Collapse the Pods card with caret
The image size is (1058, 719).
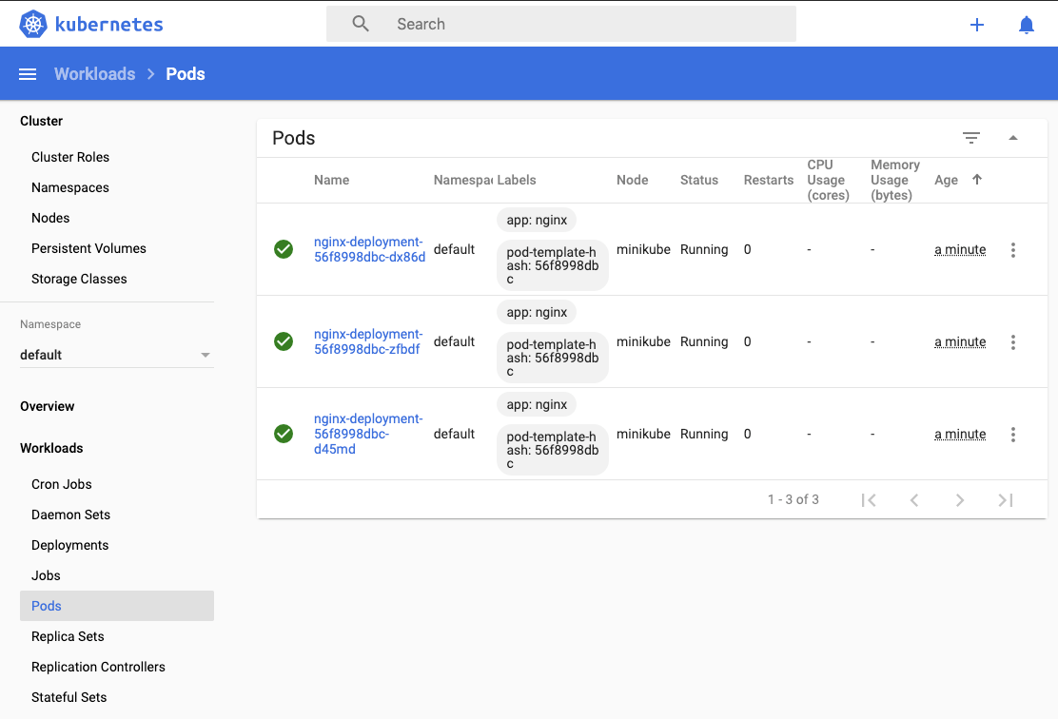(1012, 138)
